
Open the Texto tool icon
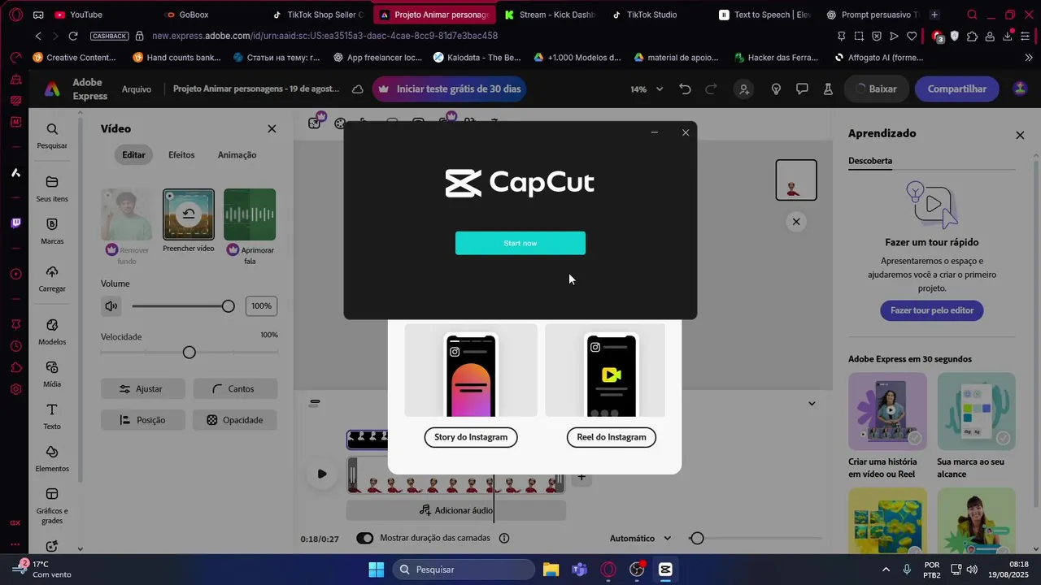[52, 416]
